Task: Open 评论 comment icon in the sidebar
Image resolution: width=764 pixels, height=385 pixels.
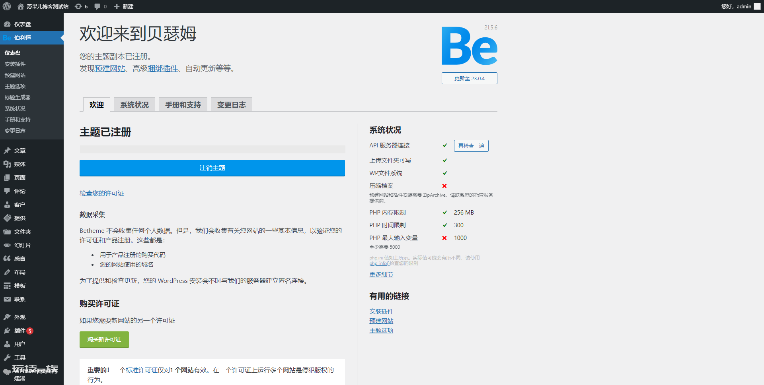Action: coord(7,191)
